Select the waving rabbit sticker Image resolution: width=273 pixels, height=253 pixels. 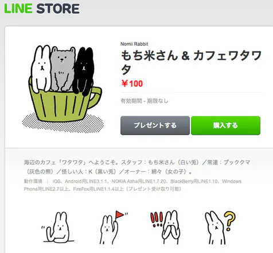pos(58,227)
